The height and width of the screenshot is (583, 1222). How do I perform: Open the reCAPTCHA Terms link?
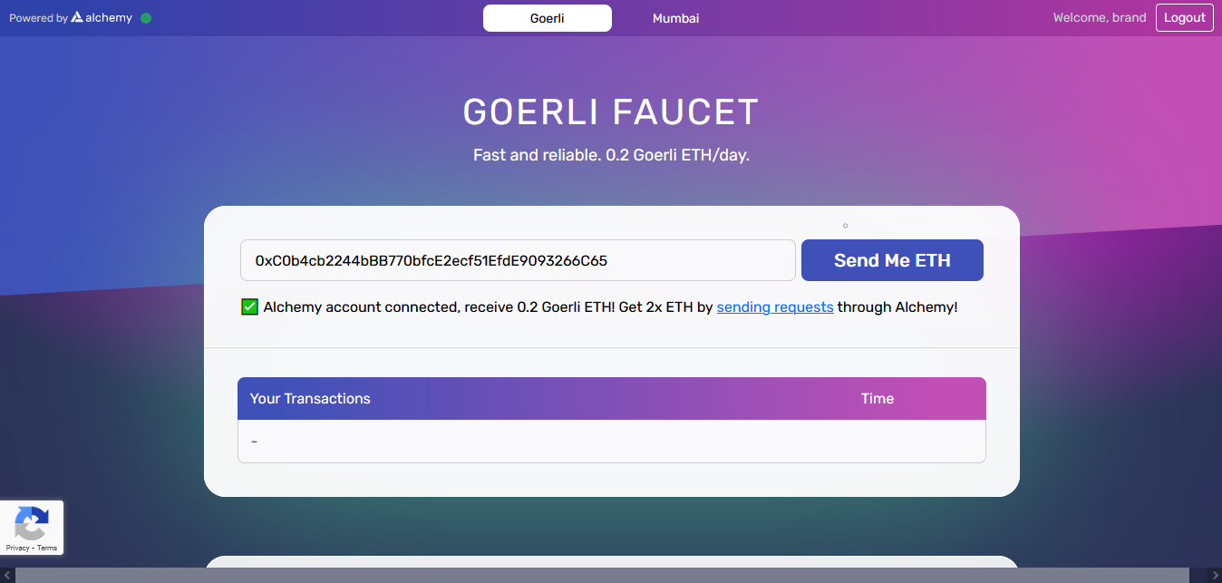click(47, 548)
